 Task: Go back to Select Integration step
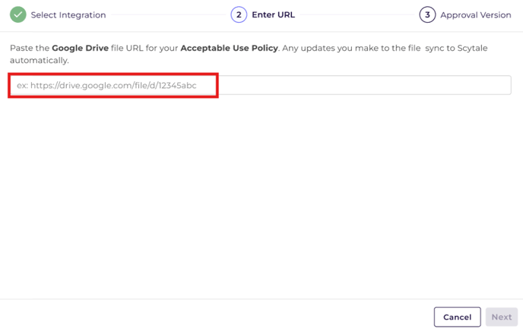[x=68, y=15]
